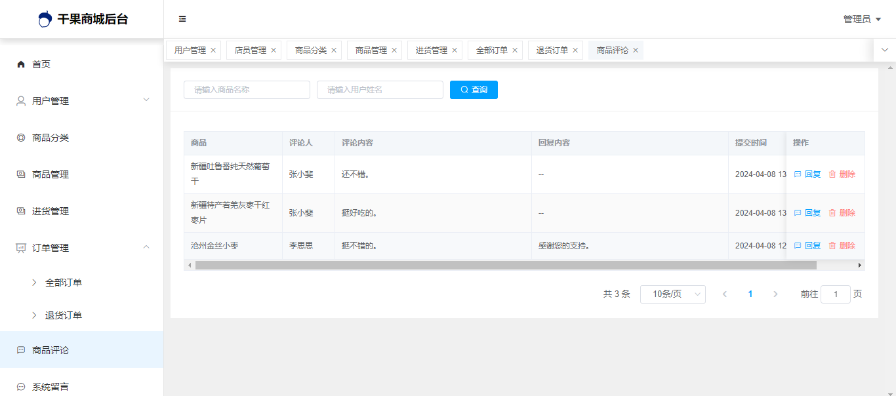Click the table's horizontal scrollbar thumb
The width and height of the screenshot is (896, 396).
click(505, 266)
